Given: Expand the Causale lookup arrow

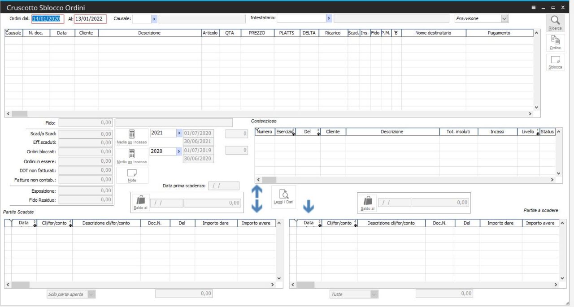Looking at the screenshot, I should (154, 19).
